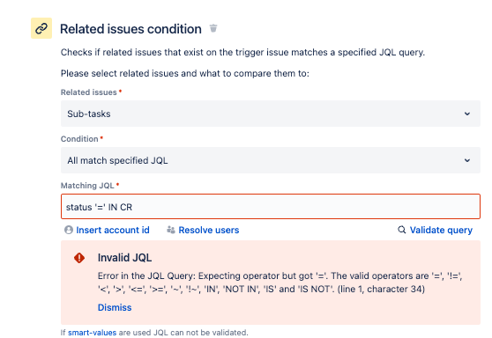
Task: Dismiss the Invalid JQL error message
Action: tap(115, 307)
